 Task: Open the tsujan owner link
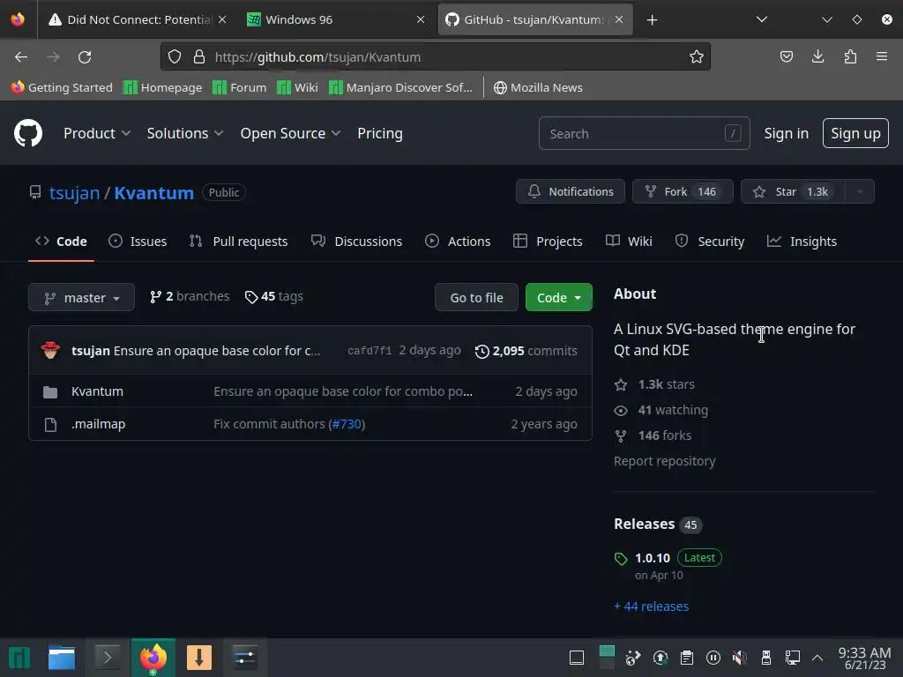coord(74,193)
